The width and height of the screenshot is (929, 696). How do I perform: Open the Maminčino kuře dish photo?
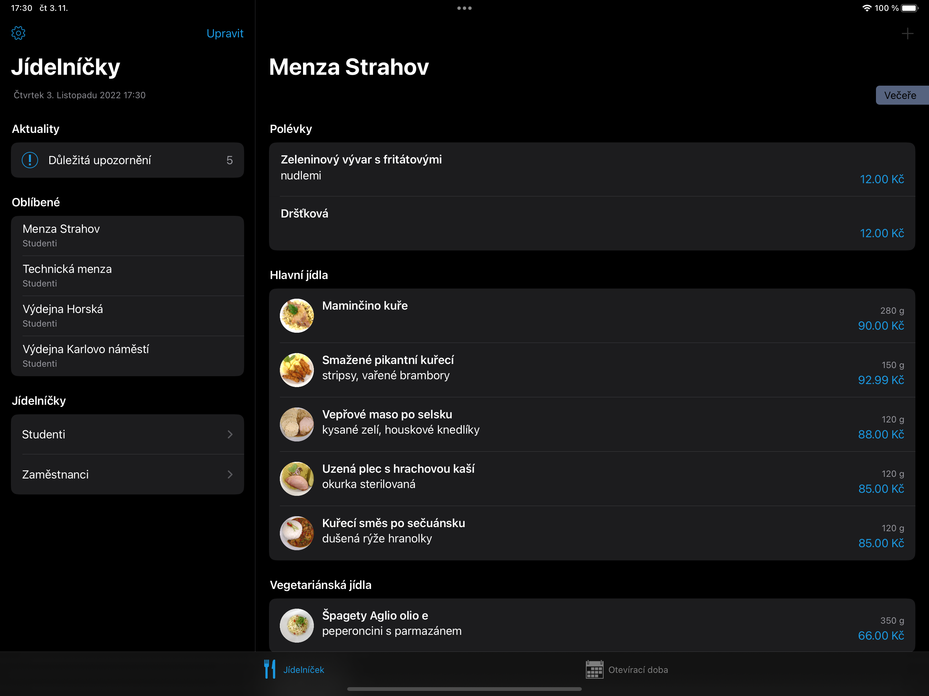point(297,315)
